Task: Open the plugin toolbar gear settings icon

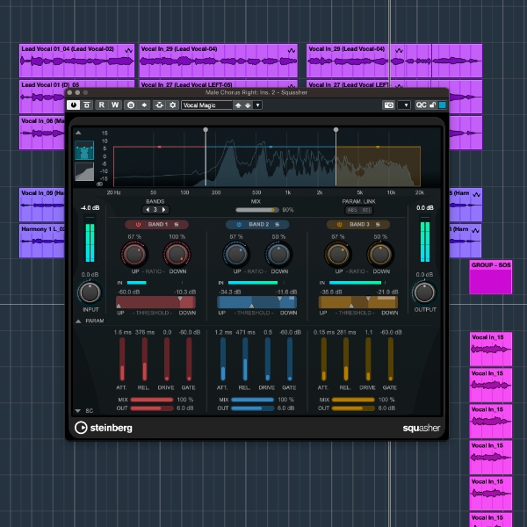Action: point(172,105)
